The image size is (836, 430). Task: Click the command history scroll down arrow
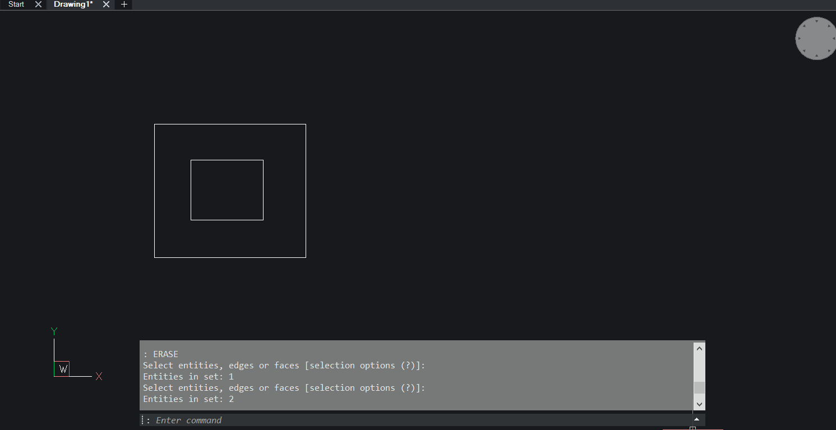tap(699, 404)
